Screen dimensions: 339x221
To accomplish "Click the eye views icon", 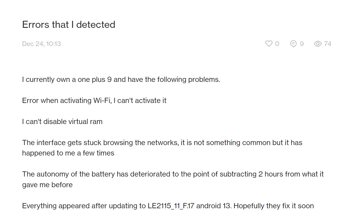I will pyautogui.click(x=318, y=44).
